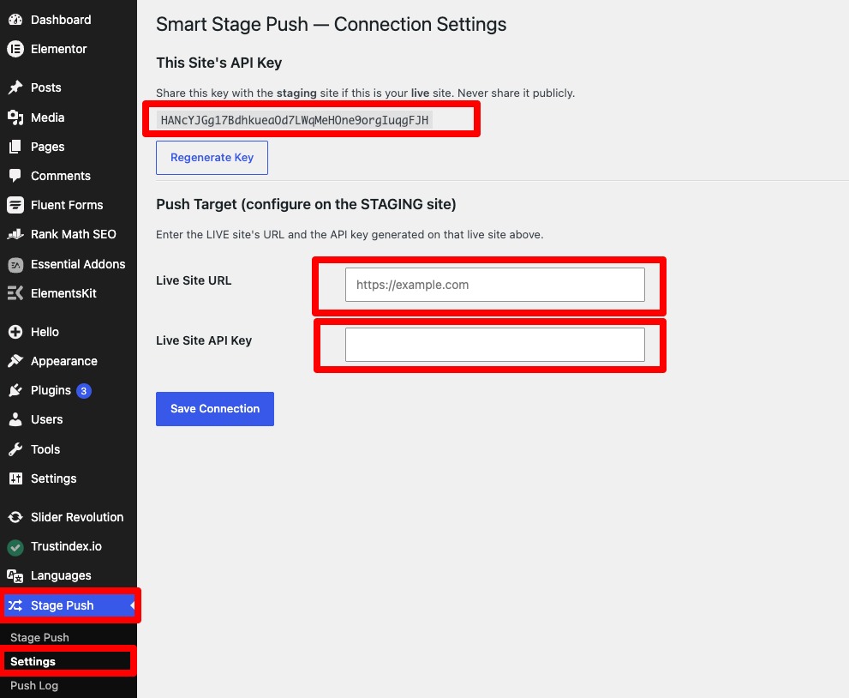Click the Slider Revolution refresh icon

pyautogui.click(x=15, y=517)
